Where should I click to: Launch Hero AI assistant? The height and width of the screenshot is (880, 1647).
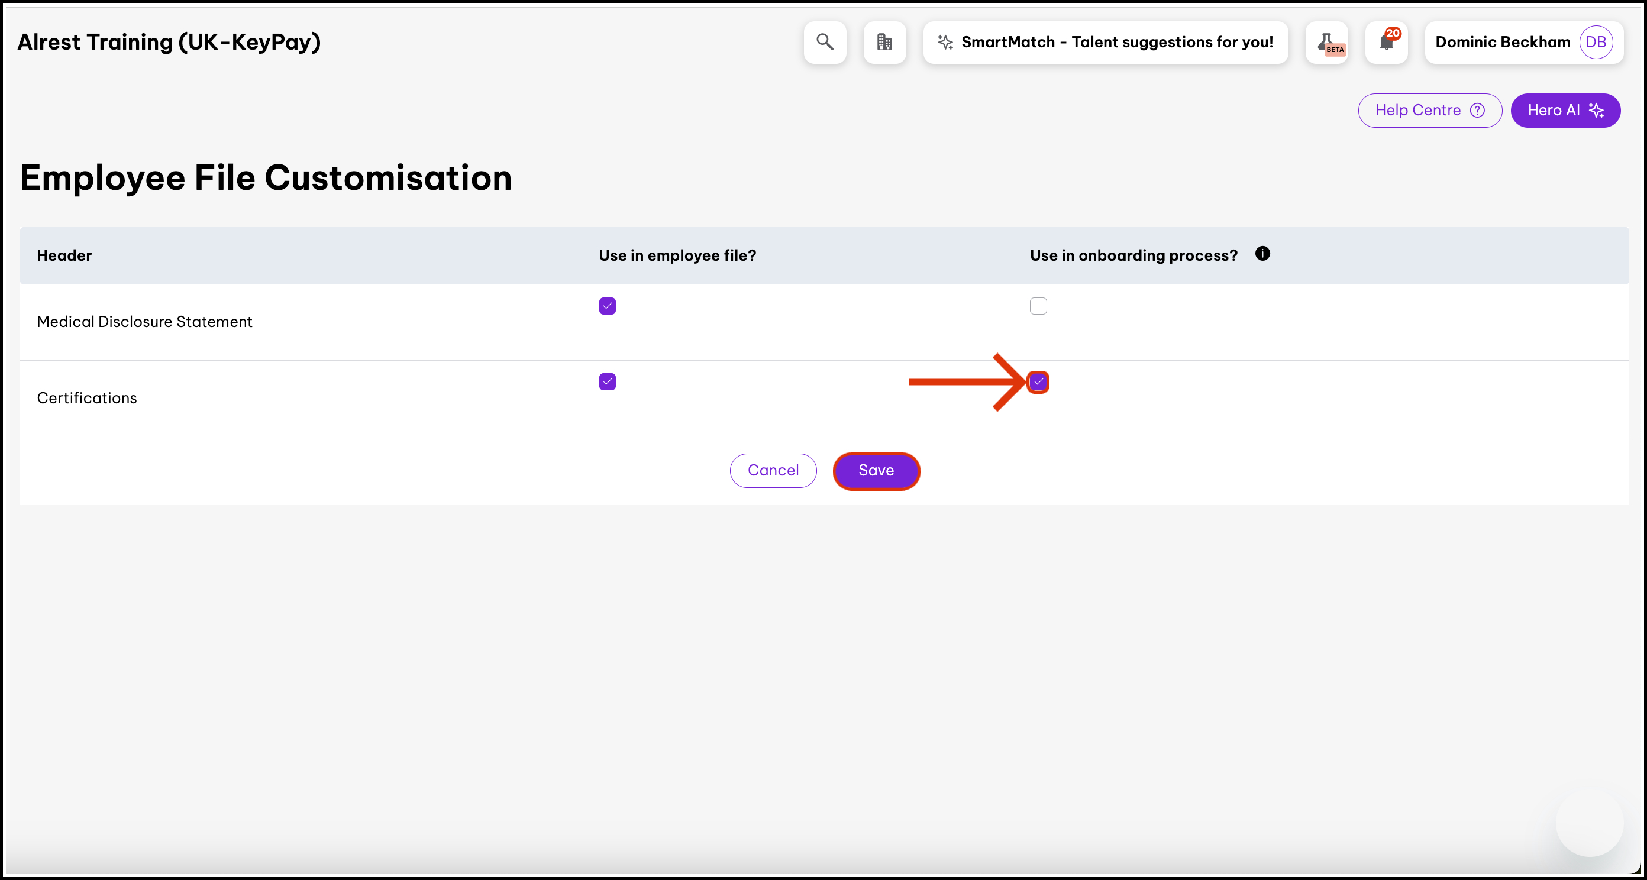[x=1553, y=111]
